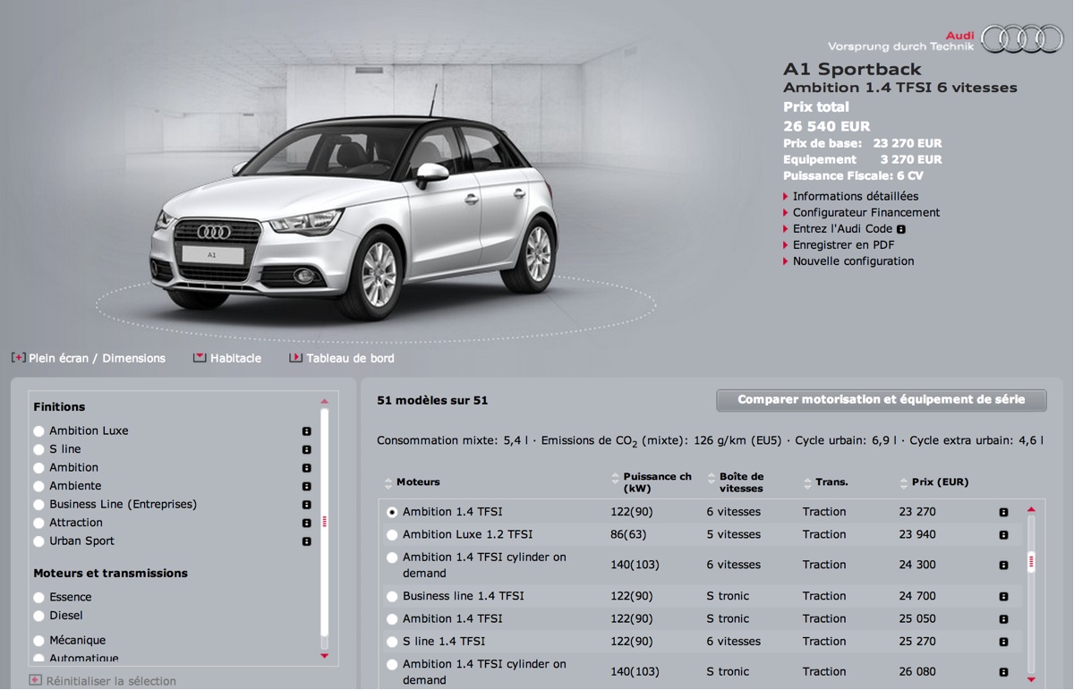Click the Audi rings logo

[1021, 38]
